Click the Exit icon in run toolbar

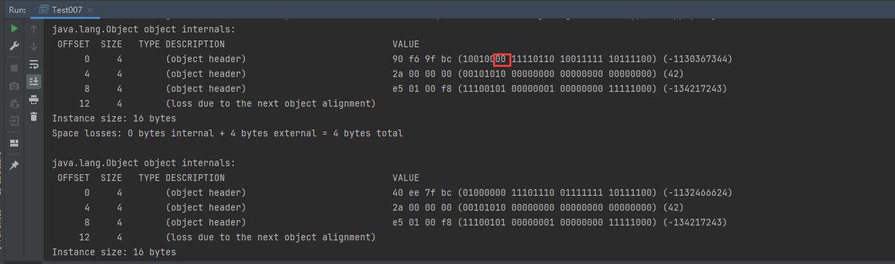pyautogui.click(x=14, y=121)
